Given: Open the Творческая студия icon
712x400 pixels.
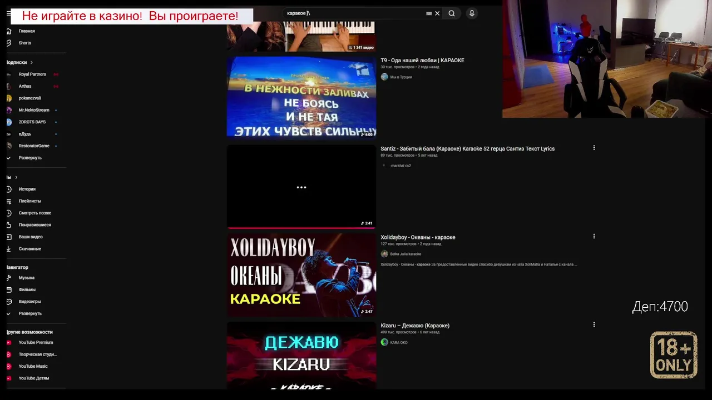Looking at the screenshot, I should (8, 354).
